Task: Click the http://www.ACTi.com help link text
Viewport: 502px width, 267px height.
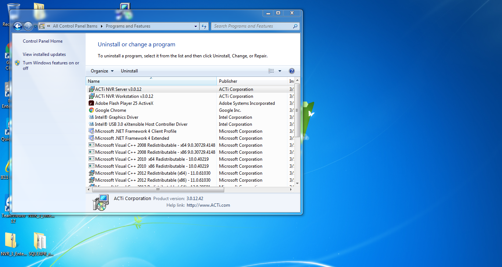Action: coord(208,205)
